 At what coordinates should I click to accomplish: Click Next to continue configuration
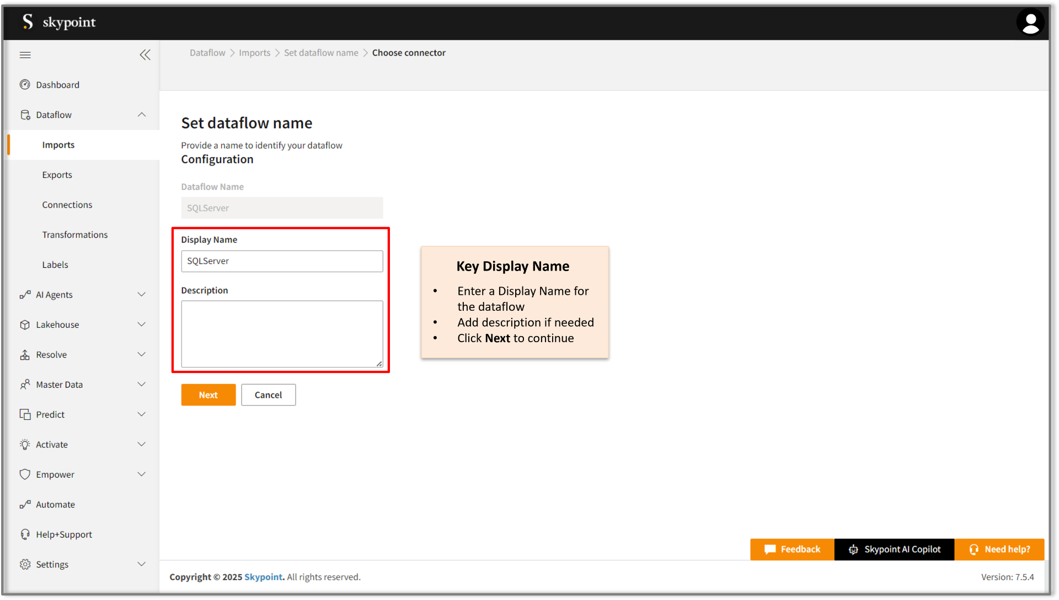coord(208,394)
